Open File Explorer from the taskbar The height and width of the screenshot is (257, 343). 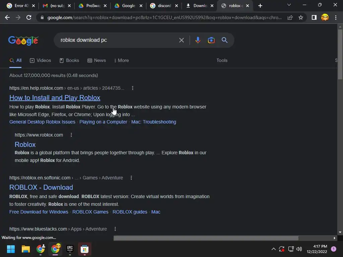pos(25,249)
